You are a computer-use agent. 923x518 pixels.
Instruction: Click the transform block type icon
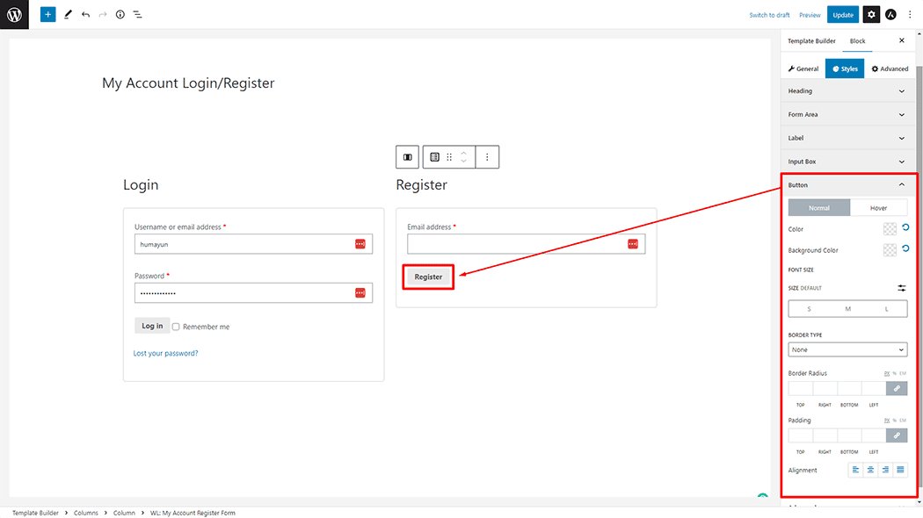[x=434, y=156]
